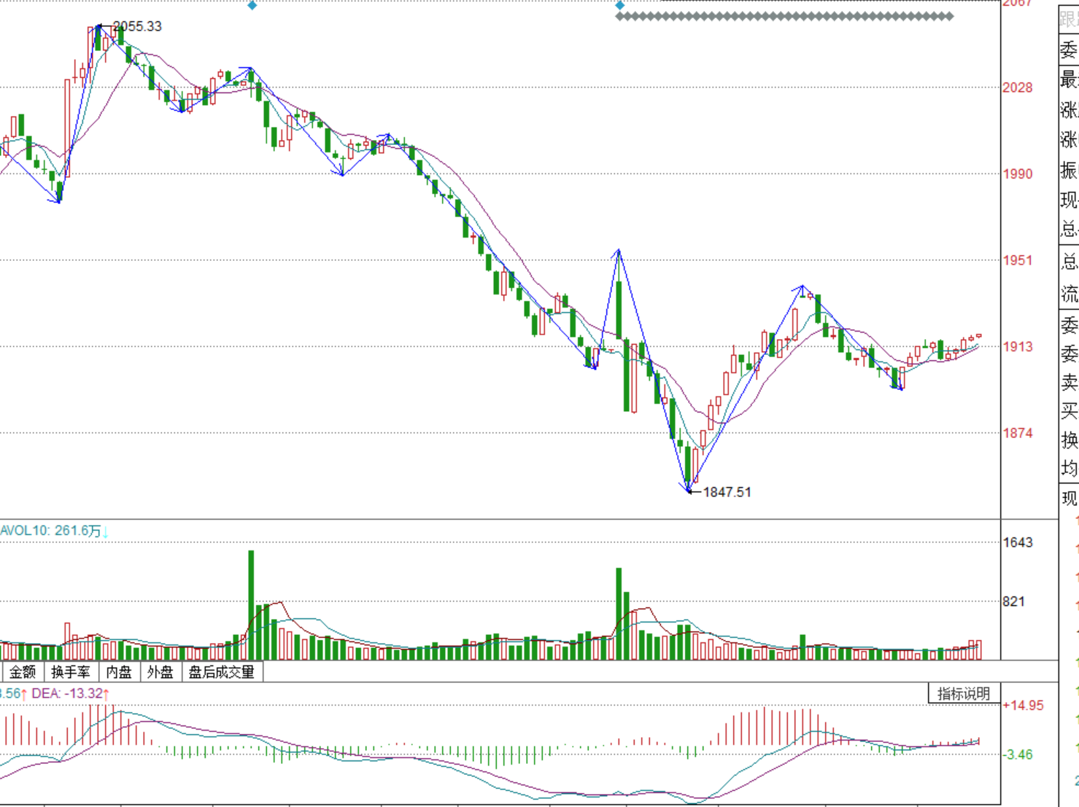The image size is (1079, 807).
Task: Click the AVOL10 indicator label
Action: pos(50,531)
